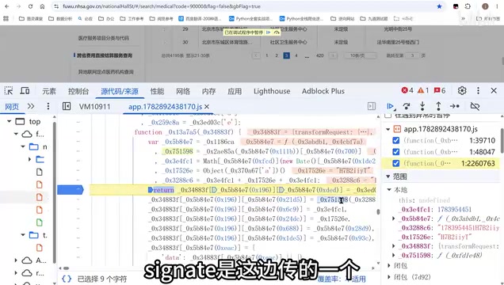The width and height of the screenshot is (504, 285).
Task: Open the 应用 Application tab
Action: 235,91
